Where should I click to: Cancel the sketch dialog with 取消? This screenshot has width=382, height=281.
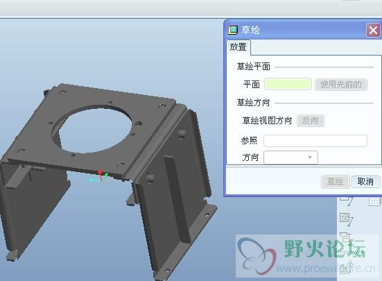coord(365,182)
